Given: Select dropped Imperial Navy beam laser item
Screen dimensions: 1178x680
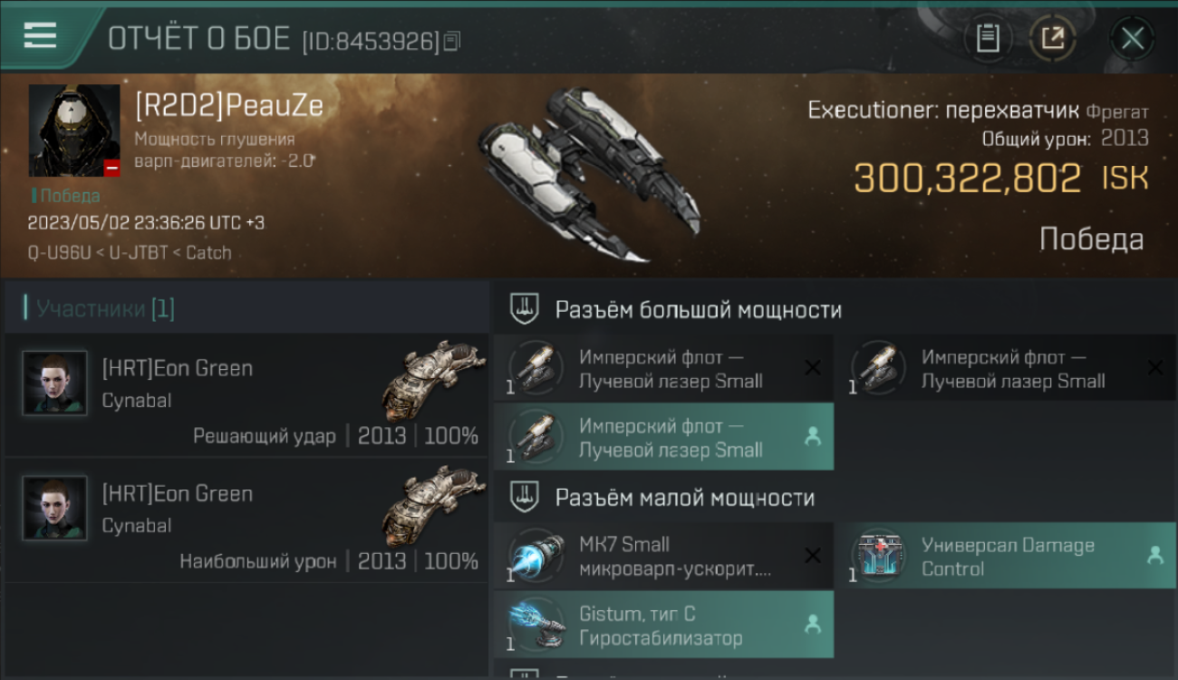Looking at the screenshot, I should (663, 437).
